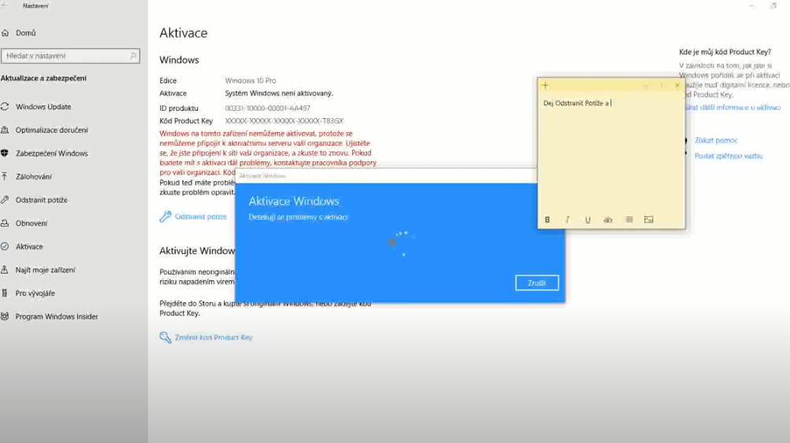Open Optimalizace doručení settings page

(51, 130)
